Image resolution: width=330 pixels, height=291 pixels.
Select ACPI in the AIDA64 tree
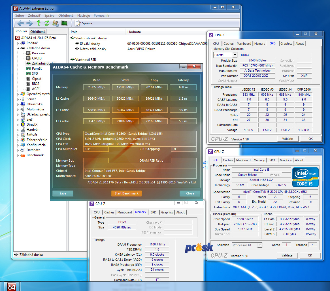coord(36,89)
